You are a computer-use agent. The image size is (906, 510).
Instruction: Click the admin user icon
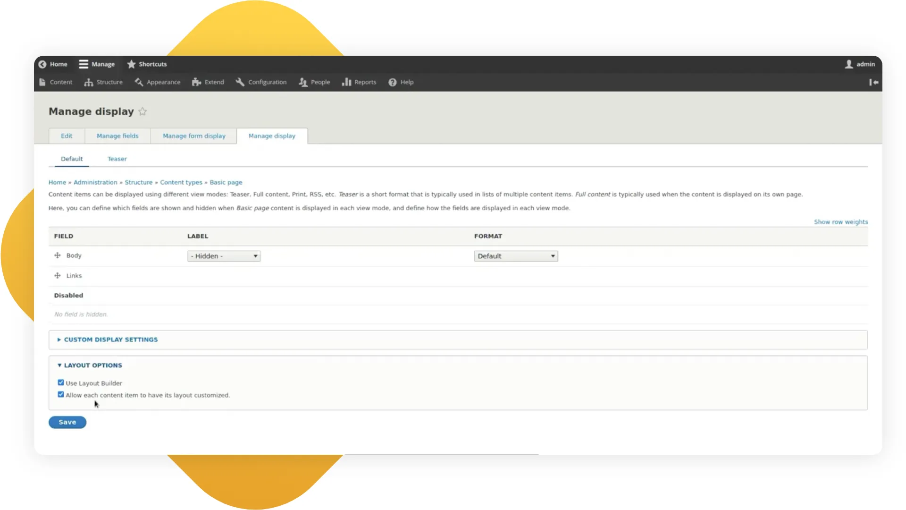point(849,64)
